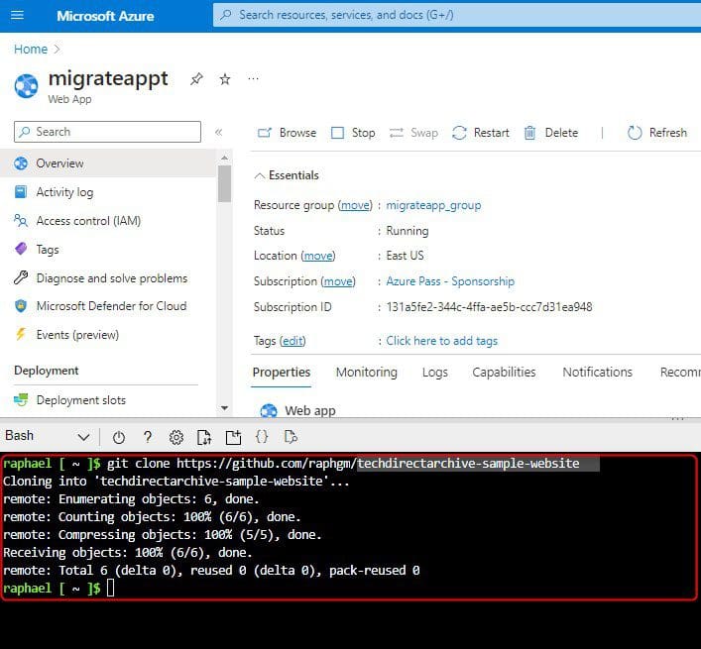The image size is (701, 649).
Task: Switch to the Capabilities tab
Action: coord(504,373)
